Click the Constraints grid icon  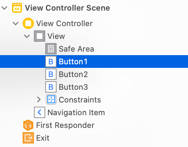point(51,100)
